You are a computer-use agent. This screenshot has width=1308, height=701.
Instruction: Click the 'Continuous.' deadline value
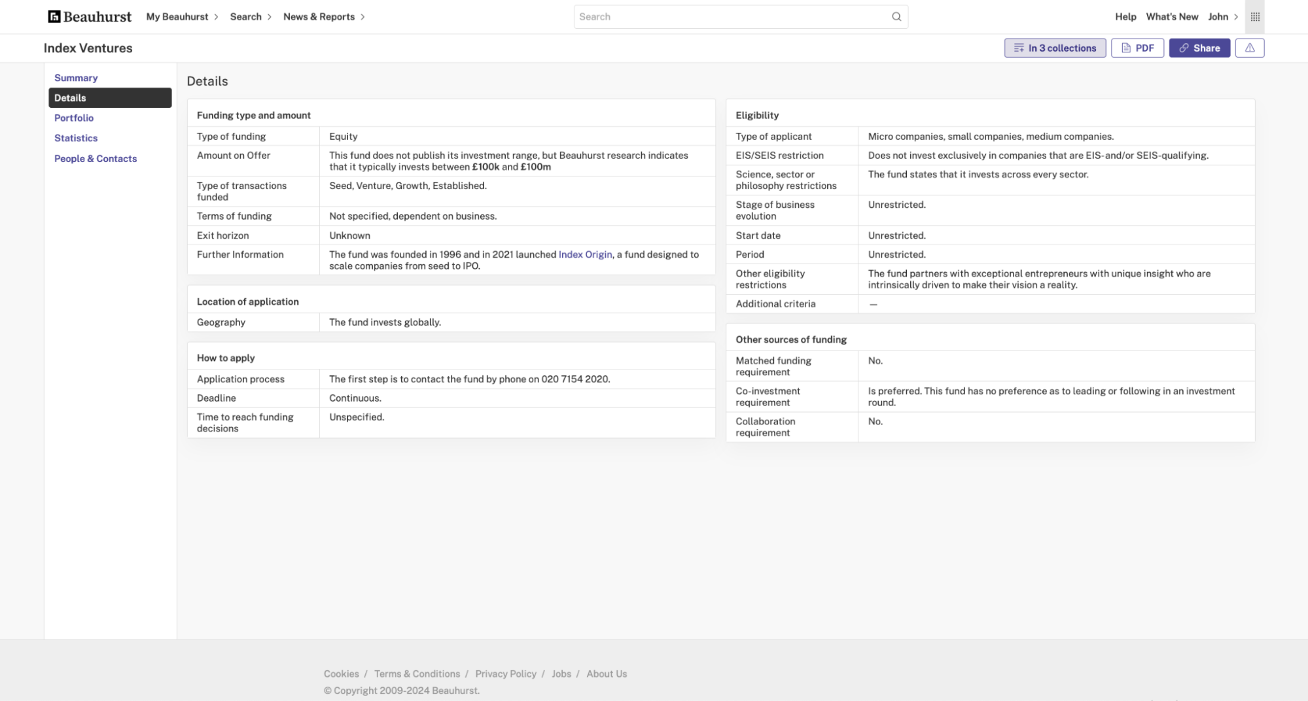(355, 398)
